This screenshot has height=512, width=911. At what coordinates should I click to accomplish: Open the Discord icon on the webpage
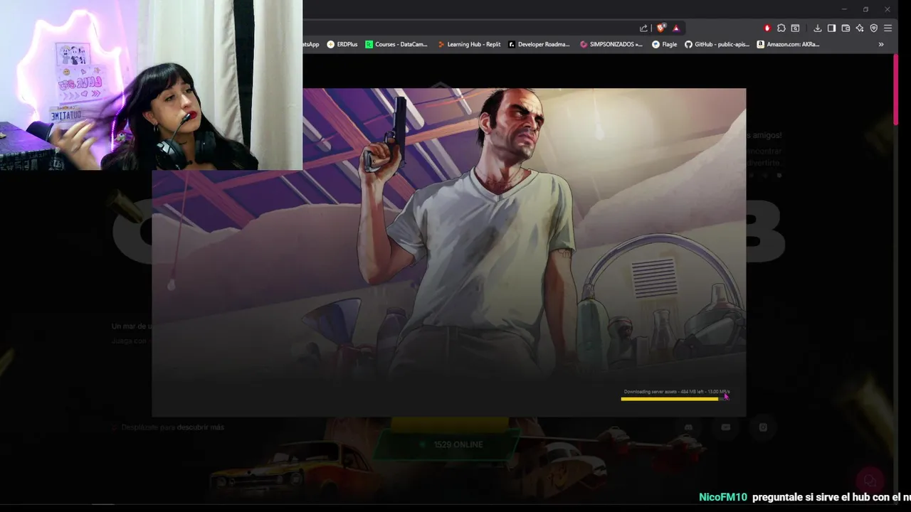(x=688, y=427)
